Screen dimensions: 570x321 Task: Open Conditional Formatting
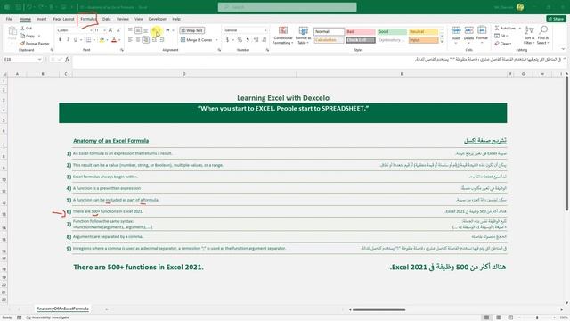283,35
